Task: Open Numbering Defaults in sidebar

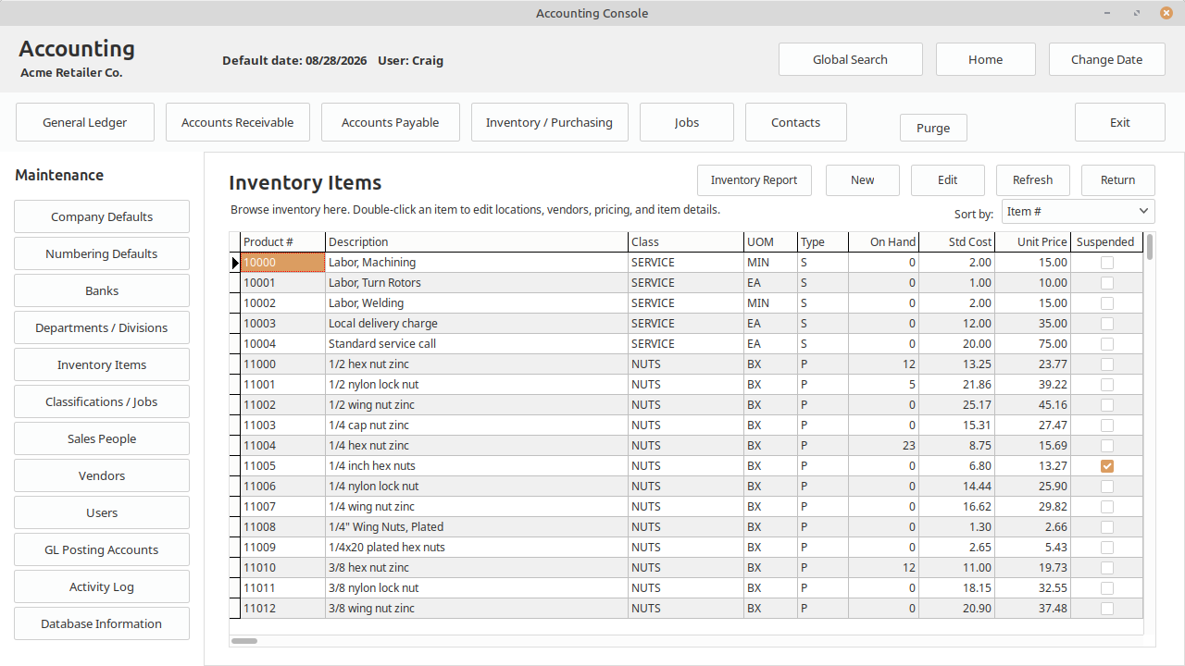Action: (x=102, y=253)
